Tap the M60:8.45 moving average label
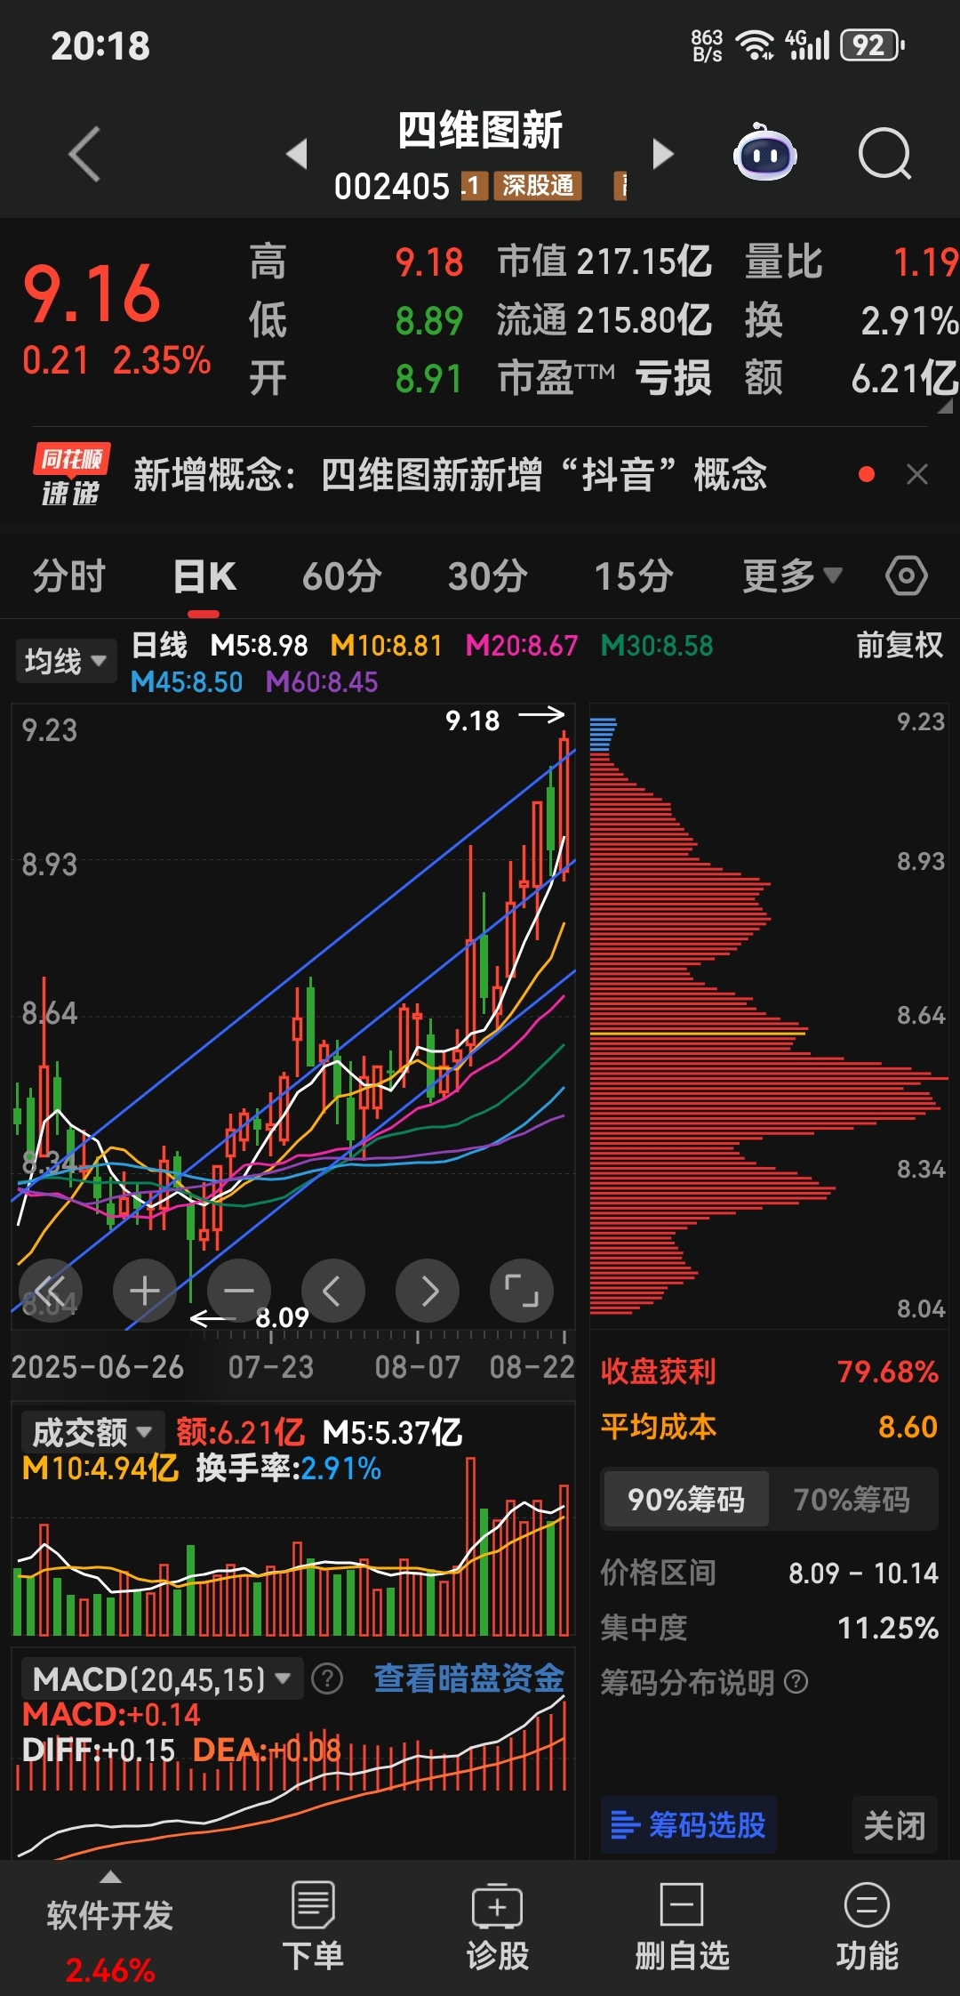 (322, 682)
